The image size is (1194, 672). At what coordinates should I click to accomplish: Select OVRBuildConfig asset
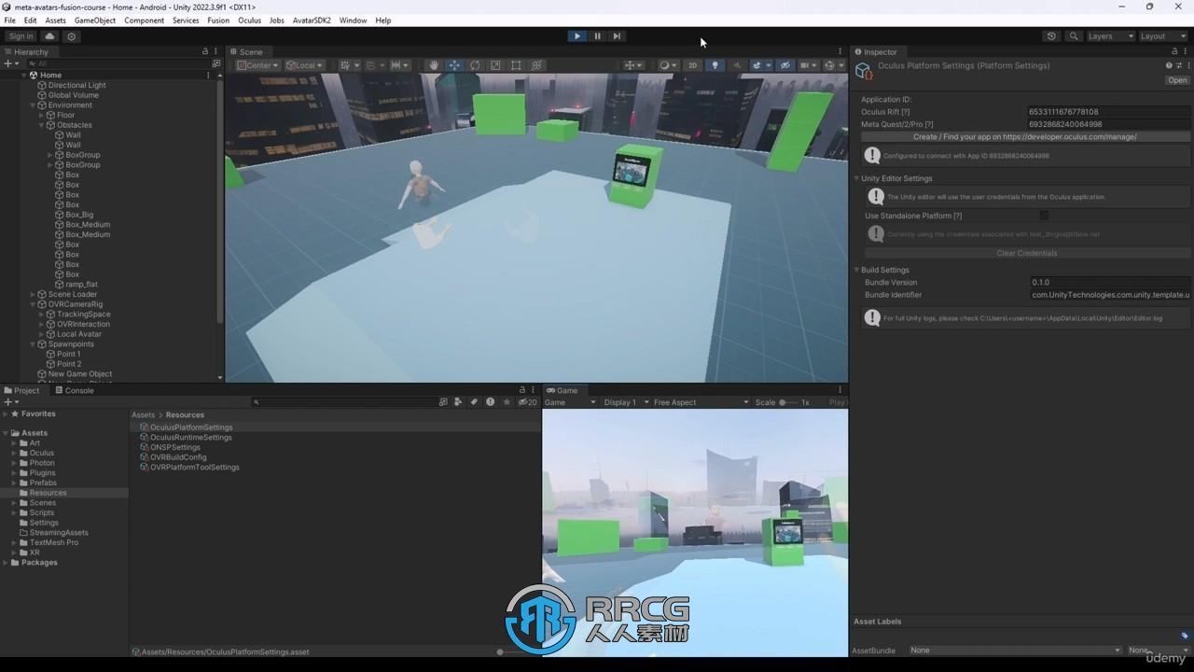(178, 457)
